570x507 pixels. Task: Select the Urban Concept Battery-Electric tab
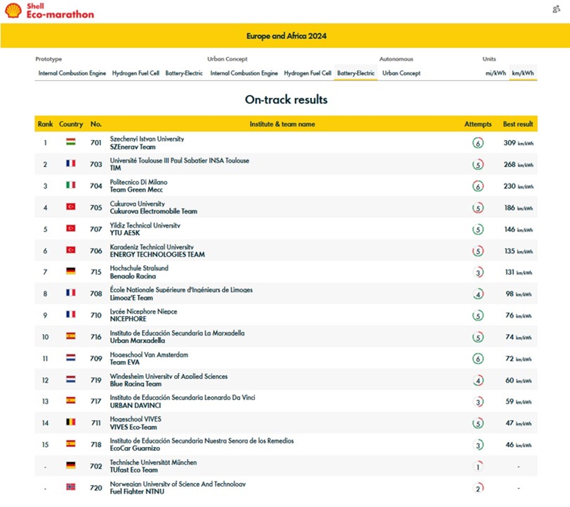tap(356, 73)
